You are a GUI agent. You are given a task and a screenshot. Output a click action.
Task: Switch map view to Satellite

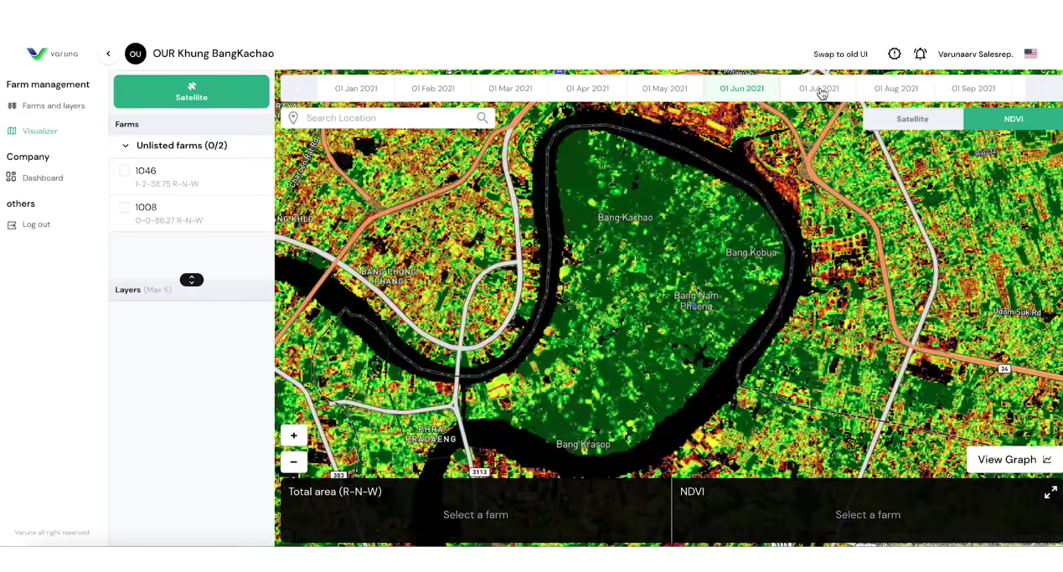pos(912,119)
